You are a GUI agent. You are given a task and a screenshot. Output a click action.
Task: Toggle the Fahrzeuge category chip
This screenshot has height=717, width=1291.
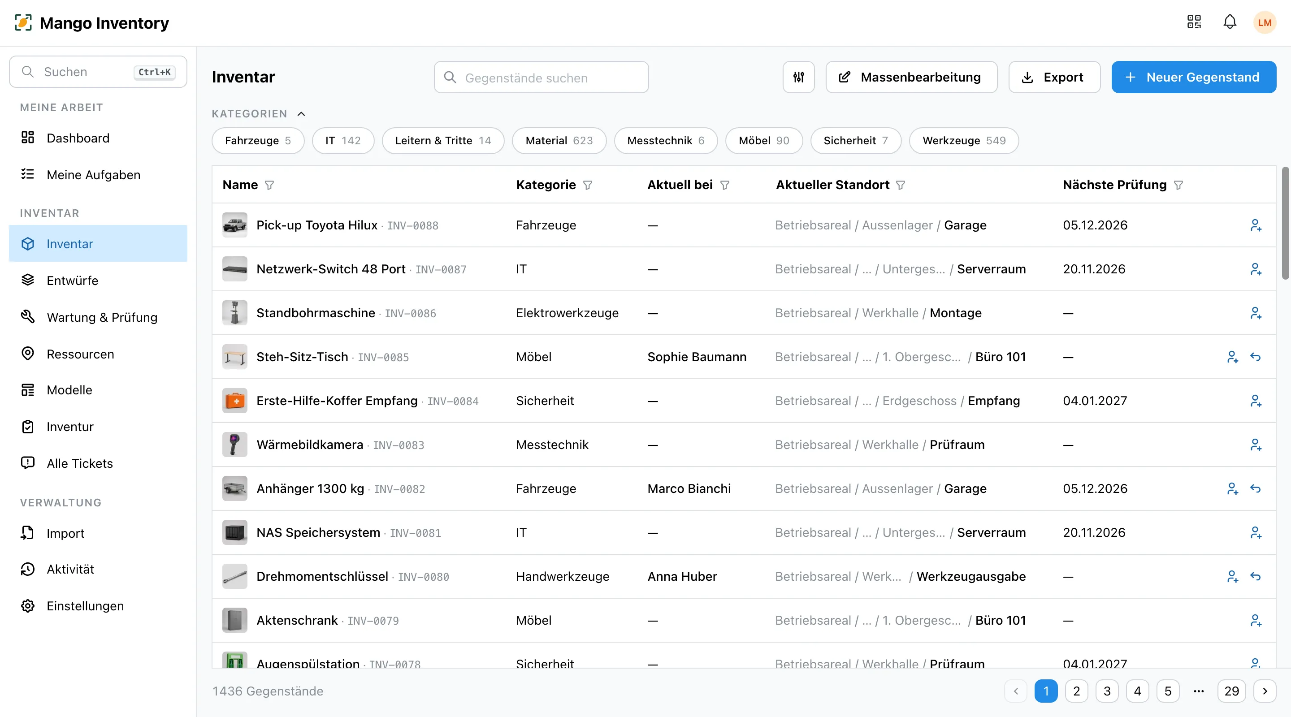[x=258, y=141]
